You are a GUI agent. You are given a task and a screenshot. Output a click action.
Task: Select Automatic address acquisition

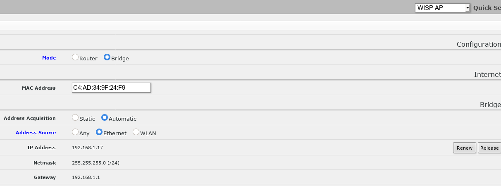pyautogui.click(x=105, y=118)
